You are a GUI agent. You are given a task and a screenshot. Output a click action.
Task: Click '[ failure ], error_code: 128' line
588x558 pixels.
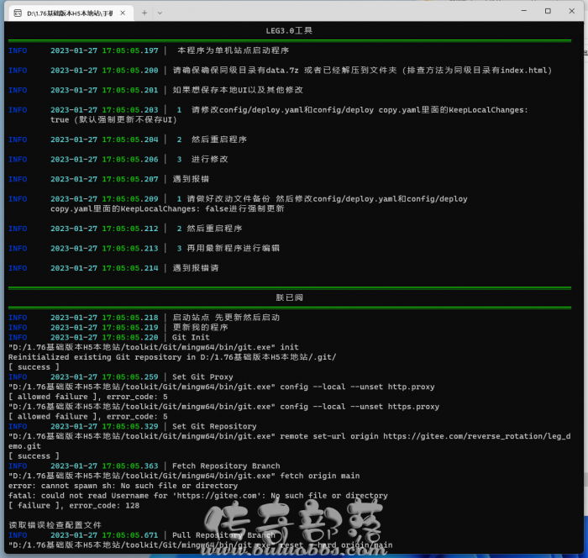tap(74, 505)
